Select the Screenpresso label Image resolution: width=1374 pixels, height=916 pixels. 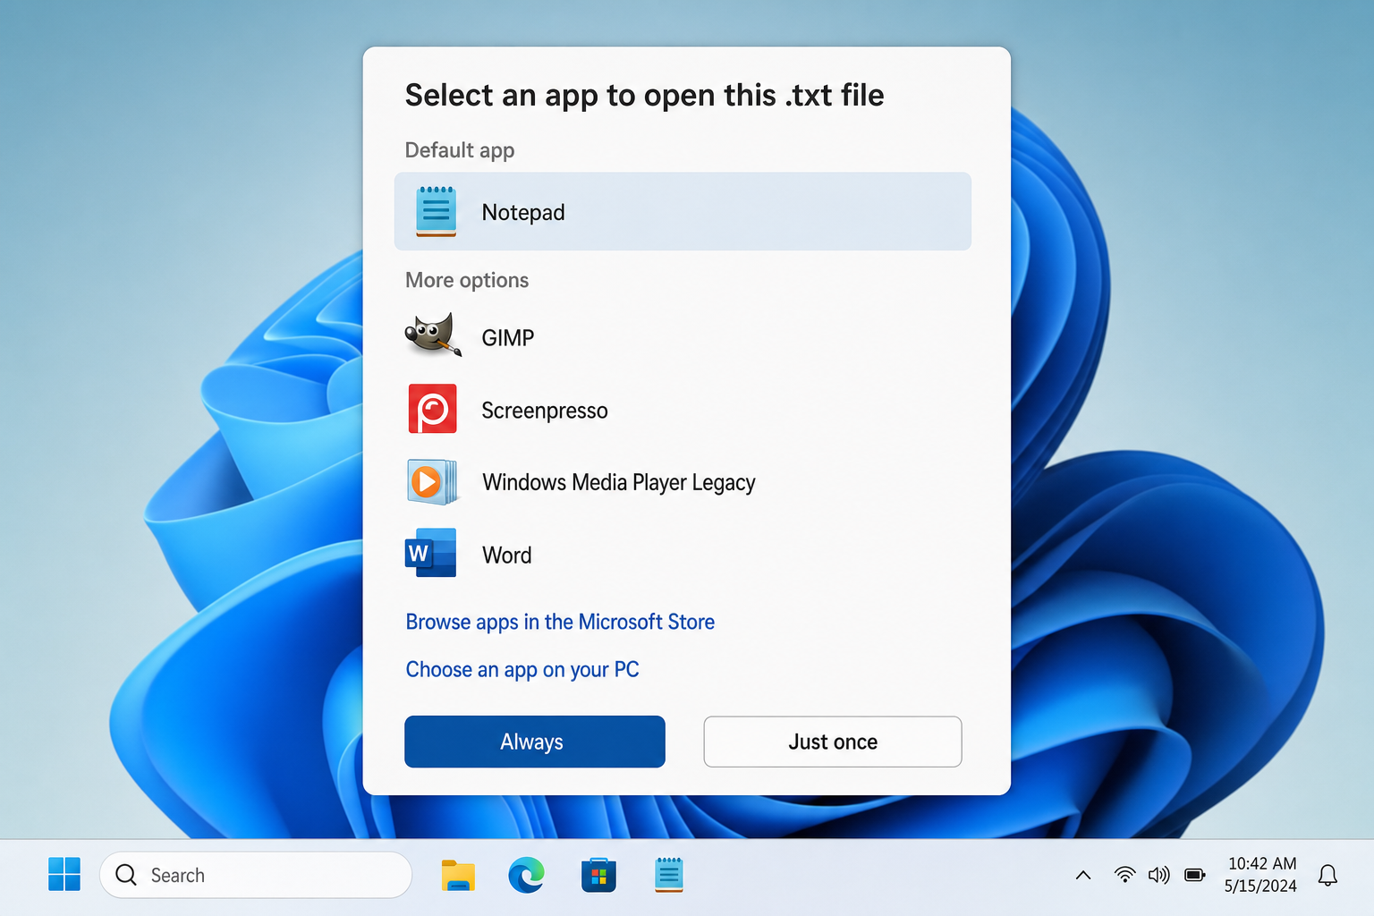(x=545, y=411)
